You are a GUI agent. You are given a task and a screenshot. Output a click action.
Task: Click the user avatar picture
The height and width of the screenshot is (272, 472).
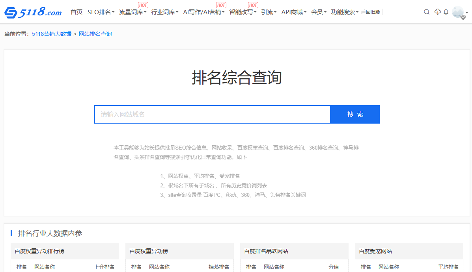pyautogui.click(x=458, y=11)
